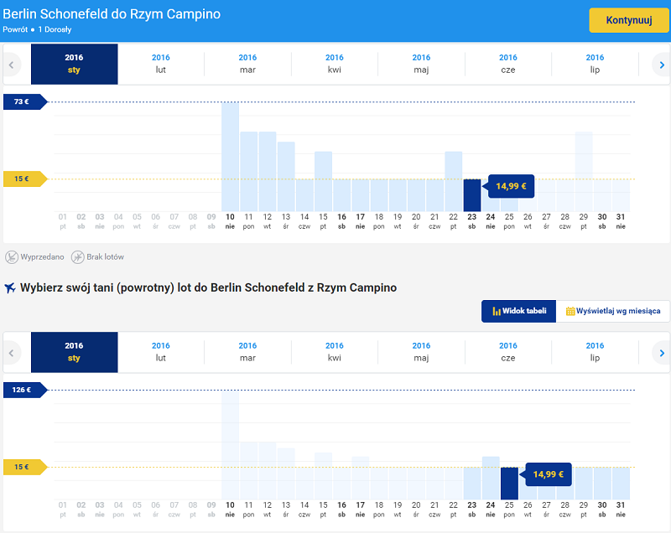Select return bar for 10 nie
The height and width of the screenshot is (533, 671).
(x=230, y=445)
